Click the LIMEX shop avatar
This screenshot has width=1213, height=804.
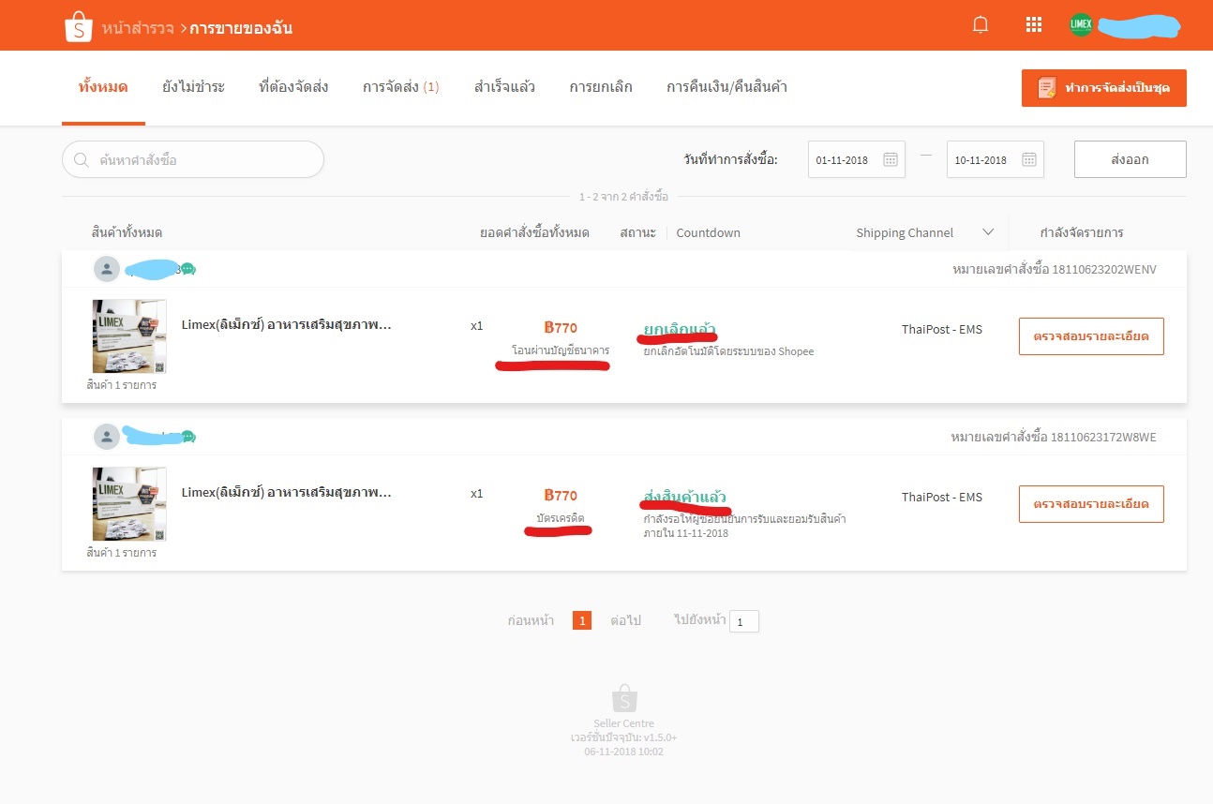1081,25
